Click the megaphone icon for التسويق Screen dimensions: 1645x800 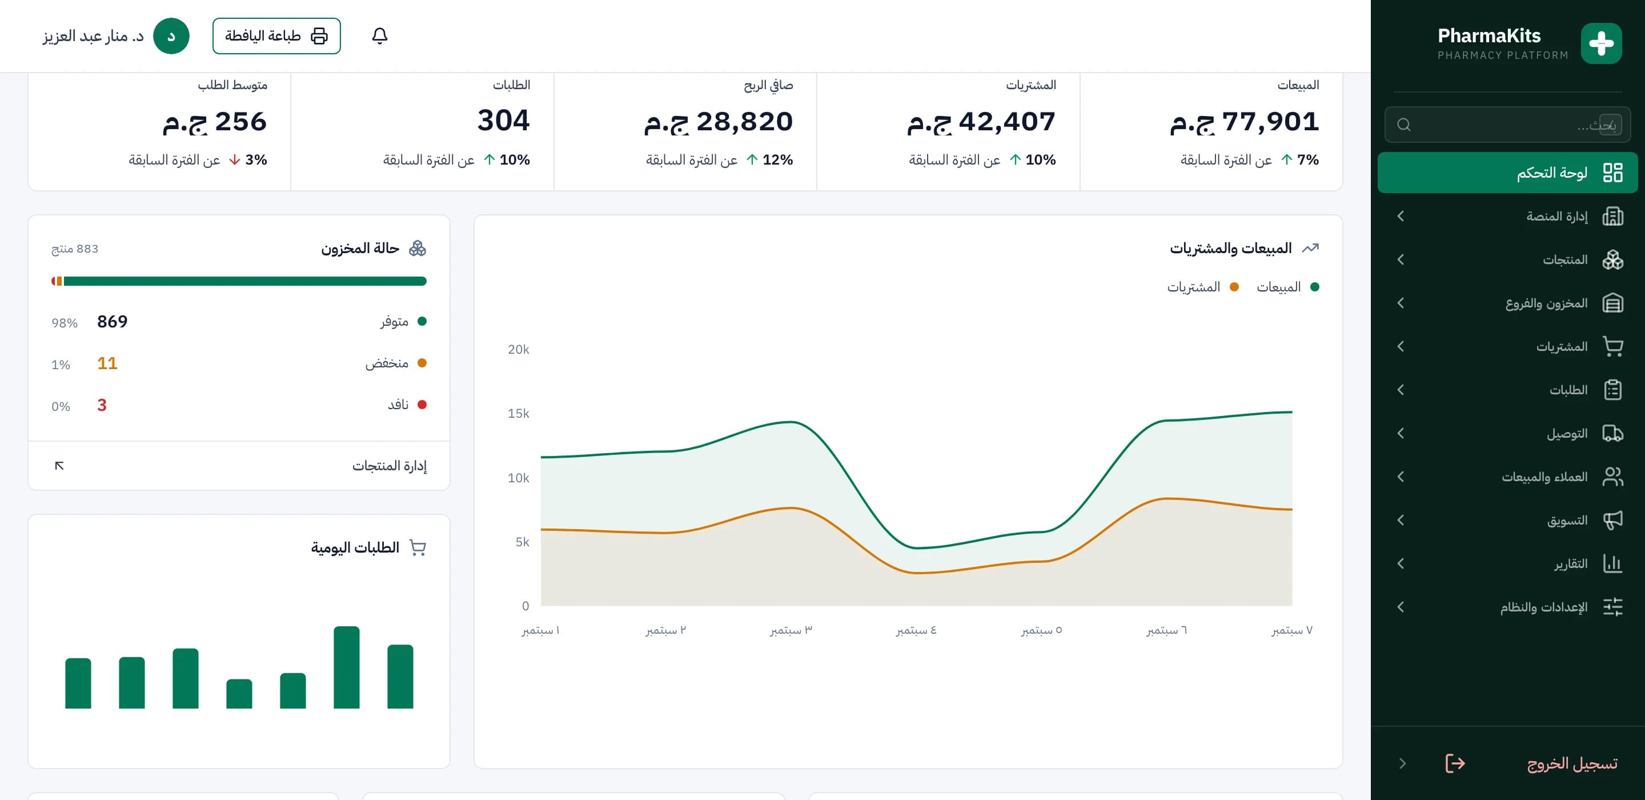click(1612, 520)
